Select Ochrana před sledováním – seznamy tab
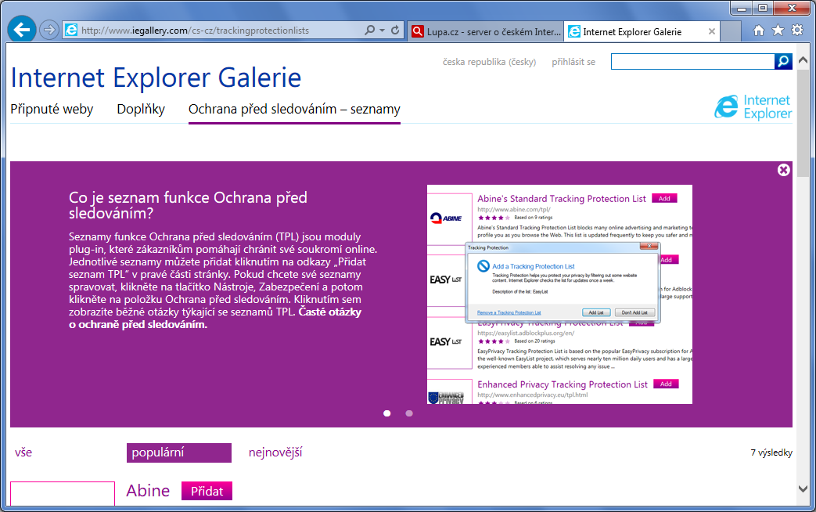Screen dimensions: 816x512 294,110
